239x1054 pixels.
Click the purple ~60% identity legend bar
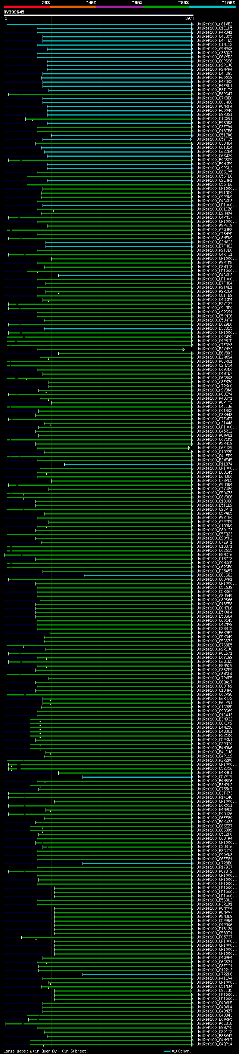point(119,7)
